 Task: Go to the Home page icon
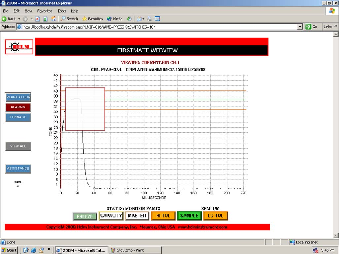pos(54,19)
